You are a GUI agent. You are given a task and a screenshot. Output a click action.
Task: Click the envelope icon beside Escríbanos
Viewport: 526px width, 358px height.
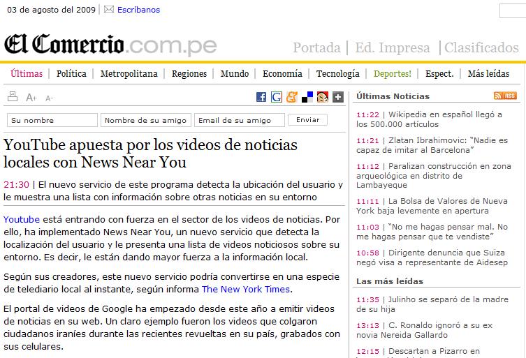coord(109,9)
